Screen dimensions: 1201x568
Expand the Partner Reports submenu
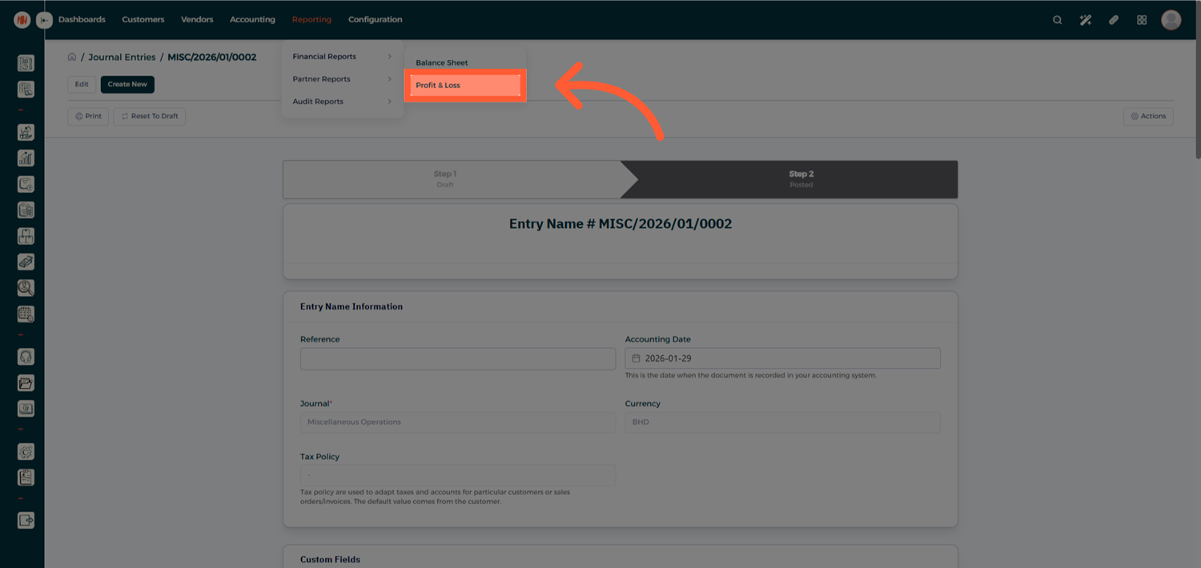342,79
